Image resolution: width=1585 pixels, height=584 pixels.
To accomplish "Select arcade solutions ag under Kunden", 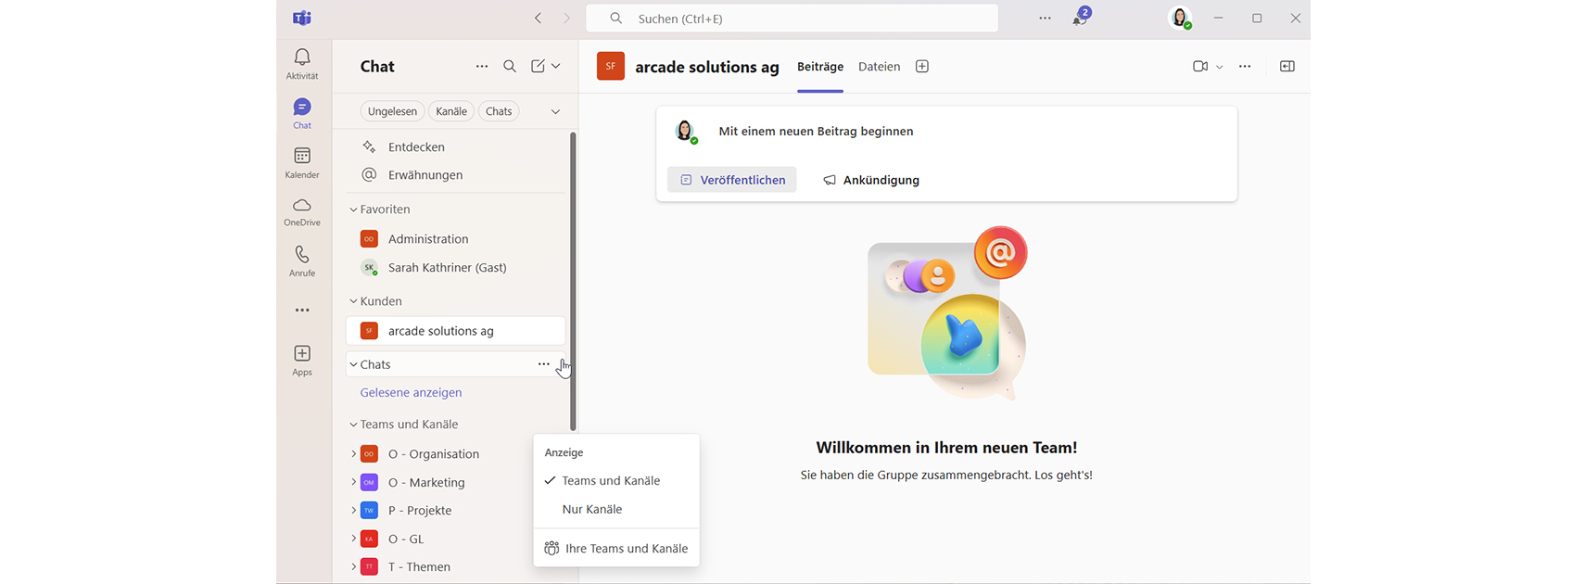I will [x=456, y=331].
